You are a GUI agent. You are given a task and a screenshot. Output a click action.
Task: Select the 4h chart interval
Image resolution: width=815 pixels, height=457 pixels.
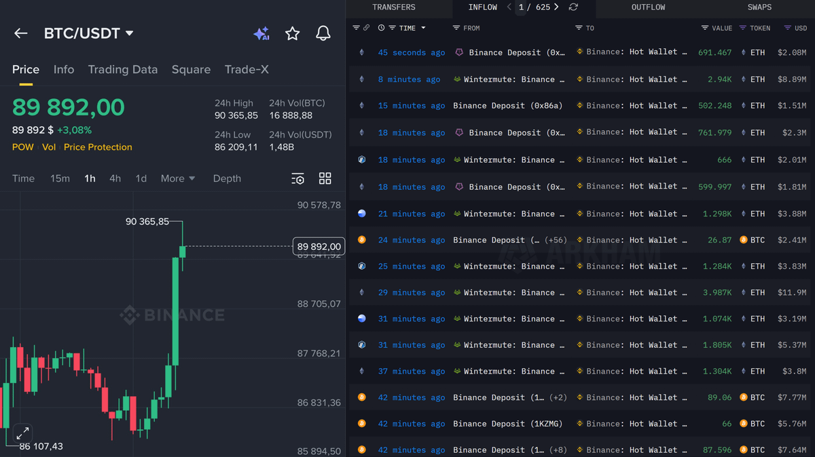(115, 178)
